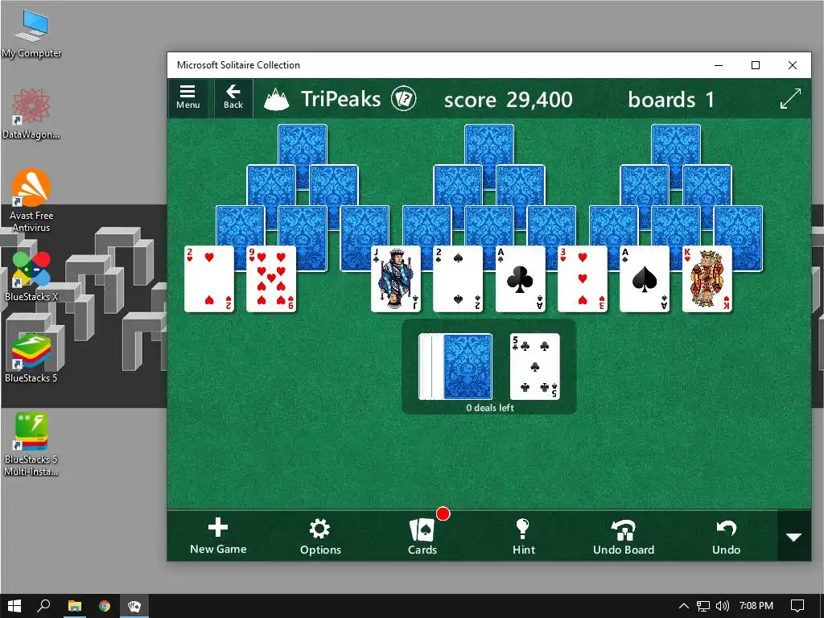Viewport: 824px width, 618px height.
Task: Play the 2 of hearts card
Action: tap(209, 279)
